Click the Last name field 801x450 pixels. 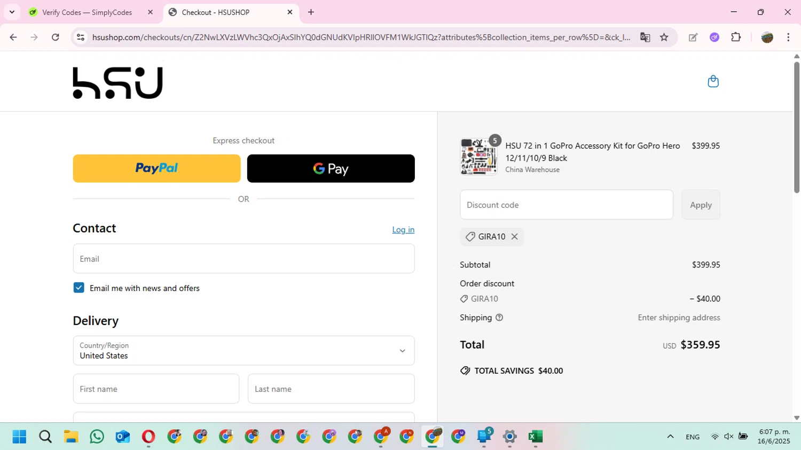pos(331,389)
